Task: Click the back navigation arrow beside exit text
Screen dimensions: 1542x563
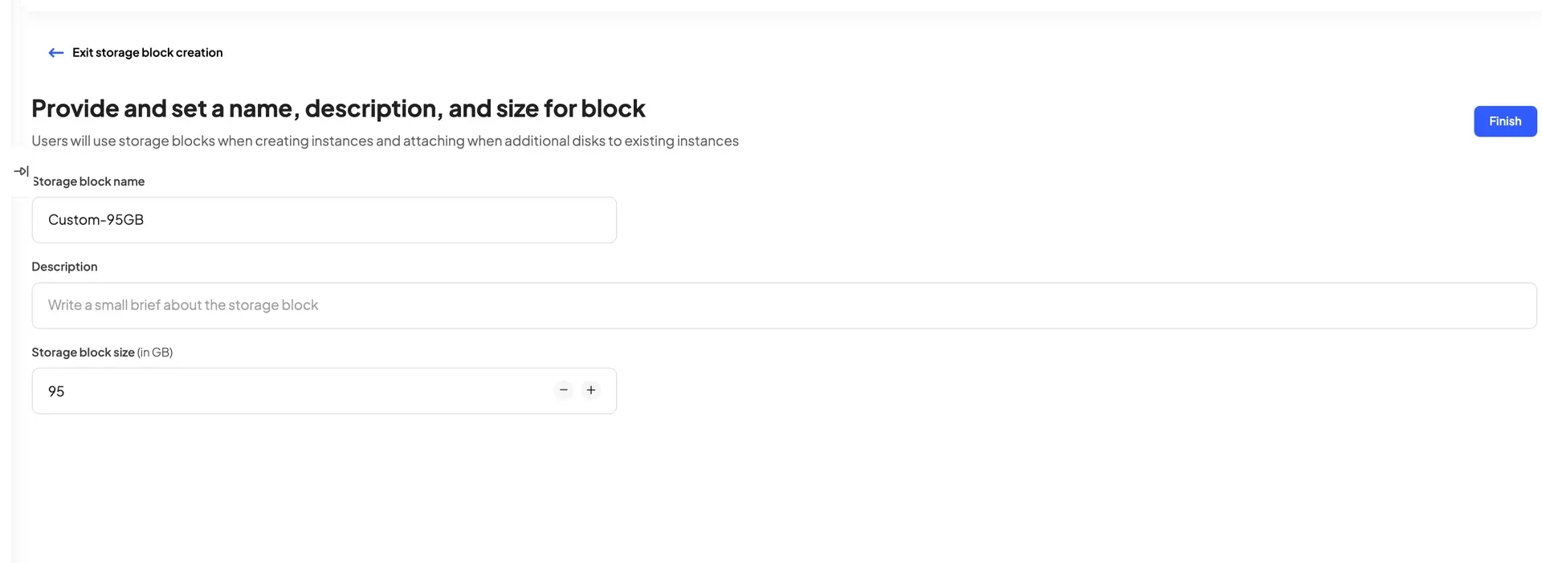Action: click(55, 52)
